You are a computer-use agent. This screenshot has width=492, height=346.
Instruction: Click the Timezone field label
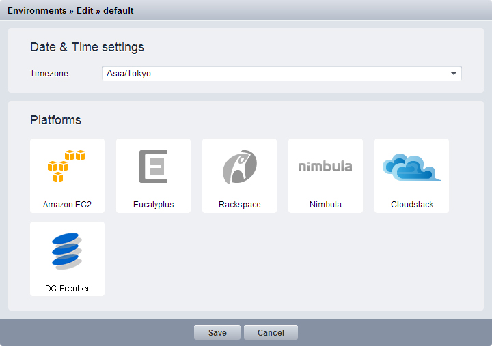pos(50,73)
